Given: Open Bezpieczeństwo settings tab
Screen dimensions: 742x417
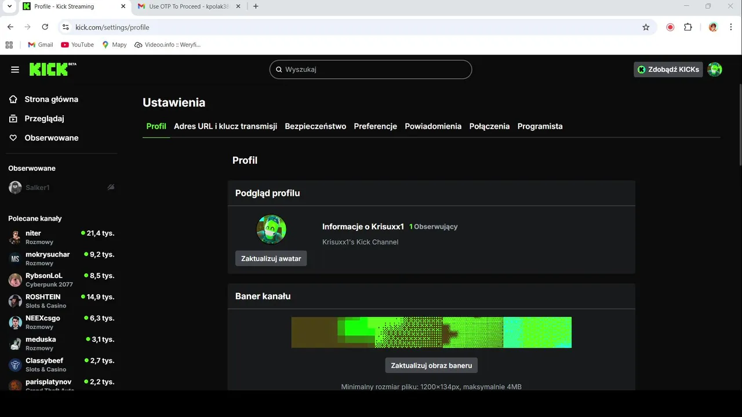Looking at the screenshot, I should pyautogui.click(x=315, y=126).
